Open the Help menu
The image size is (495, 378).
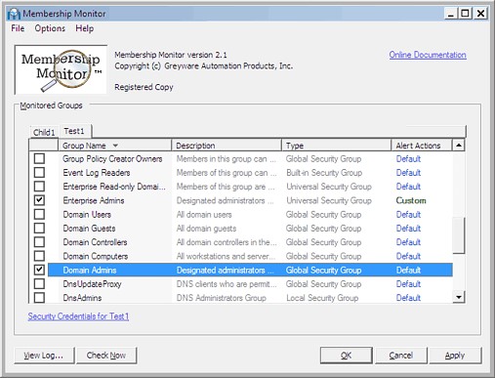(x=85, y=28)
